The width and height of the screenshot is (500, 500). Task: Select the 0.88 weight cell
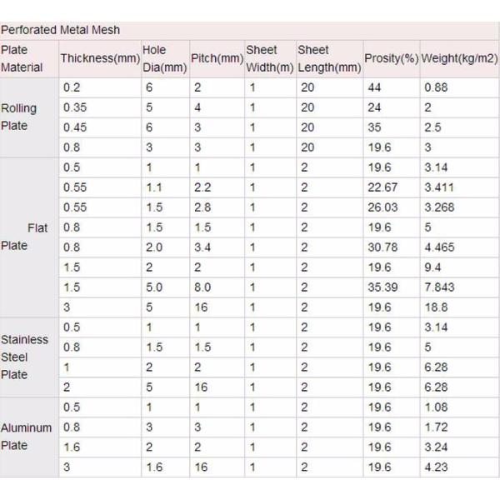tap(435, 87)
